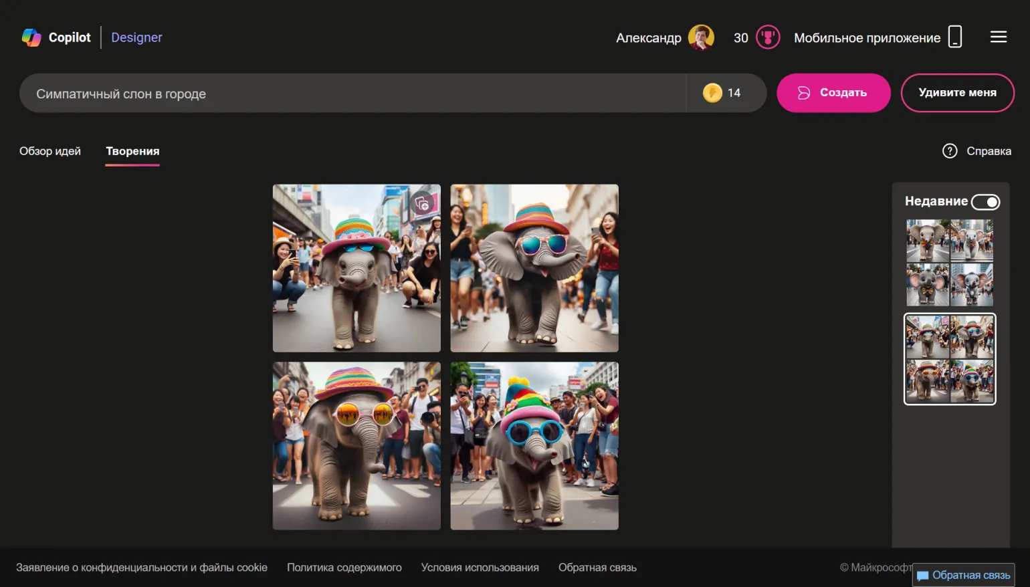Click the prompt input field

coord(352,93)
